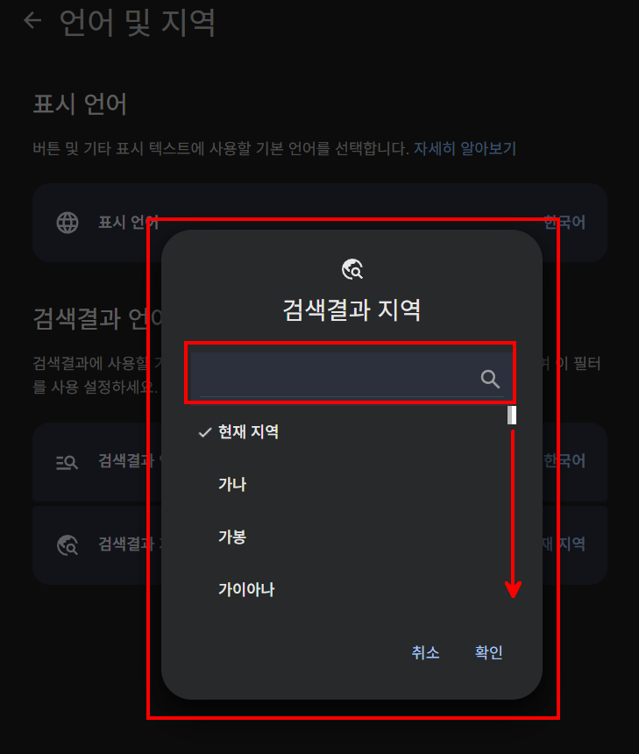
Task: Open the 검색결과 지역 current-region value
Action: pos(564,544)
